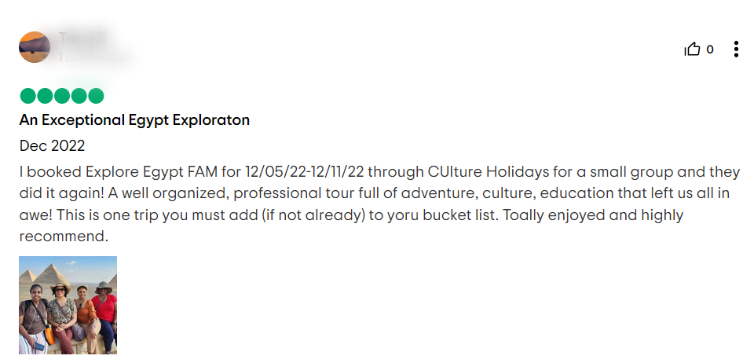The width and height of the screenshot is (743, 363).
Task: Click the fourth green rating bubble
Action: click(79, 96)
